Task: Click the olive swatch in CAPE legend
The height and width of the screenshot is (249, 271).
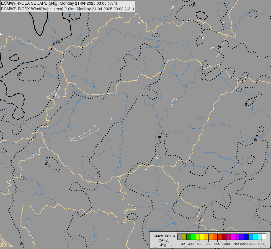Action: tap(184, 237)
